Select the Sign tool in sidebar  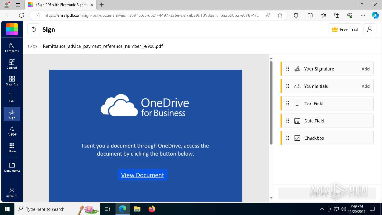[x=12, y=114]
